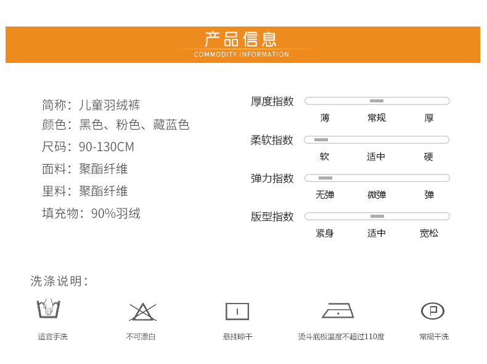Click the 无弹 elasticity label
This screenshot has width=487, height=364.
point(325,195)
